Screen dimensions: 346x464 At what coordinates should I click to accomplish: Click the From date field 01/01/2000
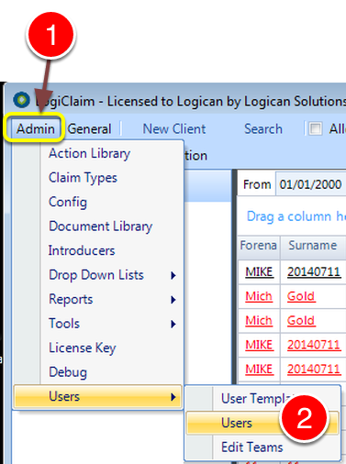pyautogui.click(x=311, y=184)
